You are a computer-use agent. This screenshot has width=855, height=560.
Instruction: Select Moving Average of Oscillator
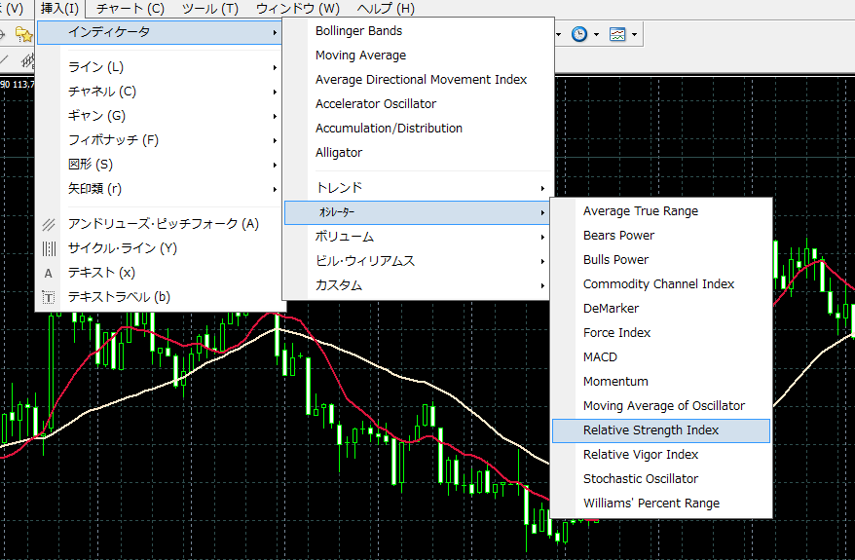661,406
